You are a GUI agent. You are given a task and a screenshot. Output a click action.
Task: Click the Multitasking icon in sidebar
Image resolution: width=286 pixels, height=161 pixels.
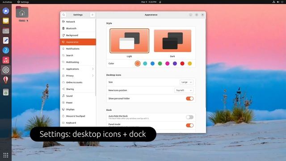(x=63, y=62)
